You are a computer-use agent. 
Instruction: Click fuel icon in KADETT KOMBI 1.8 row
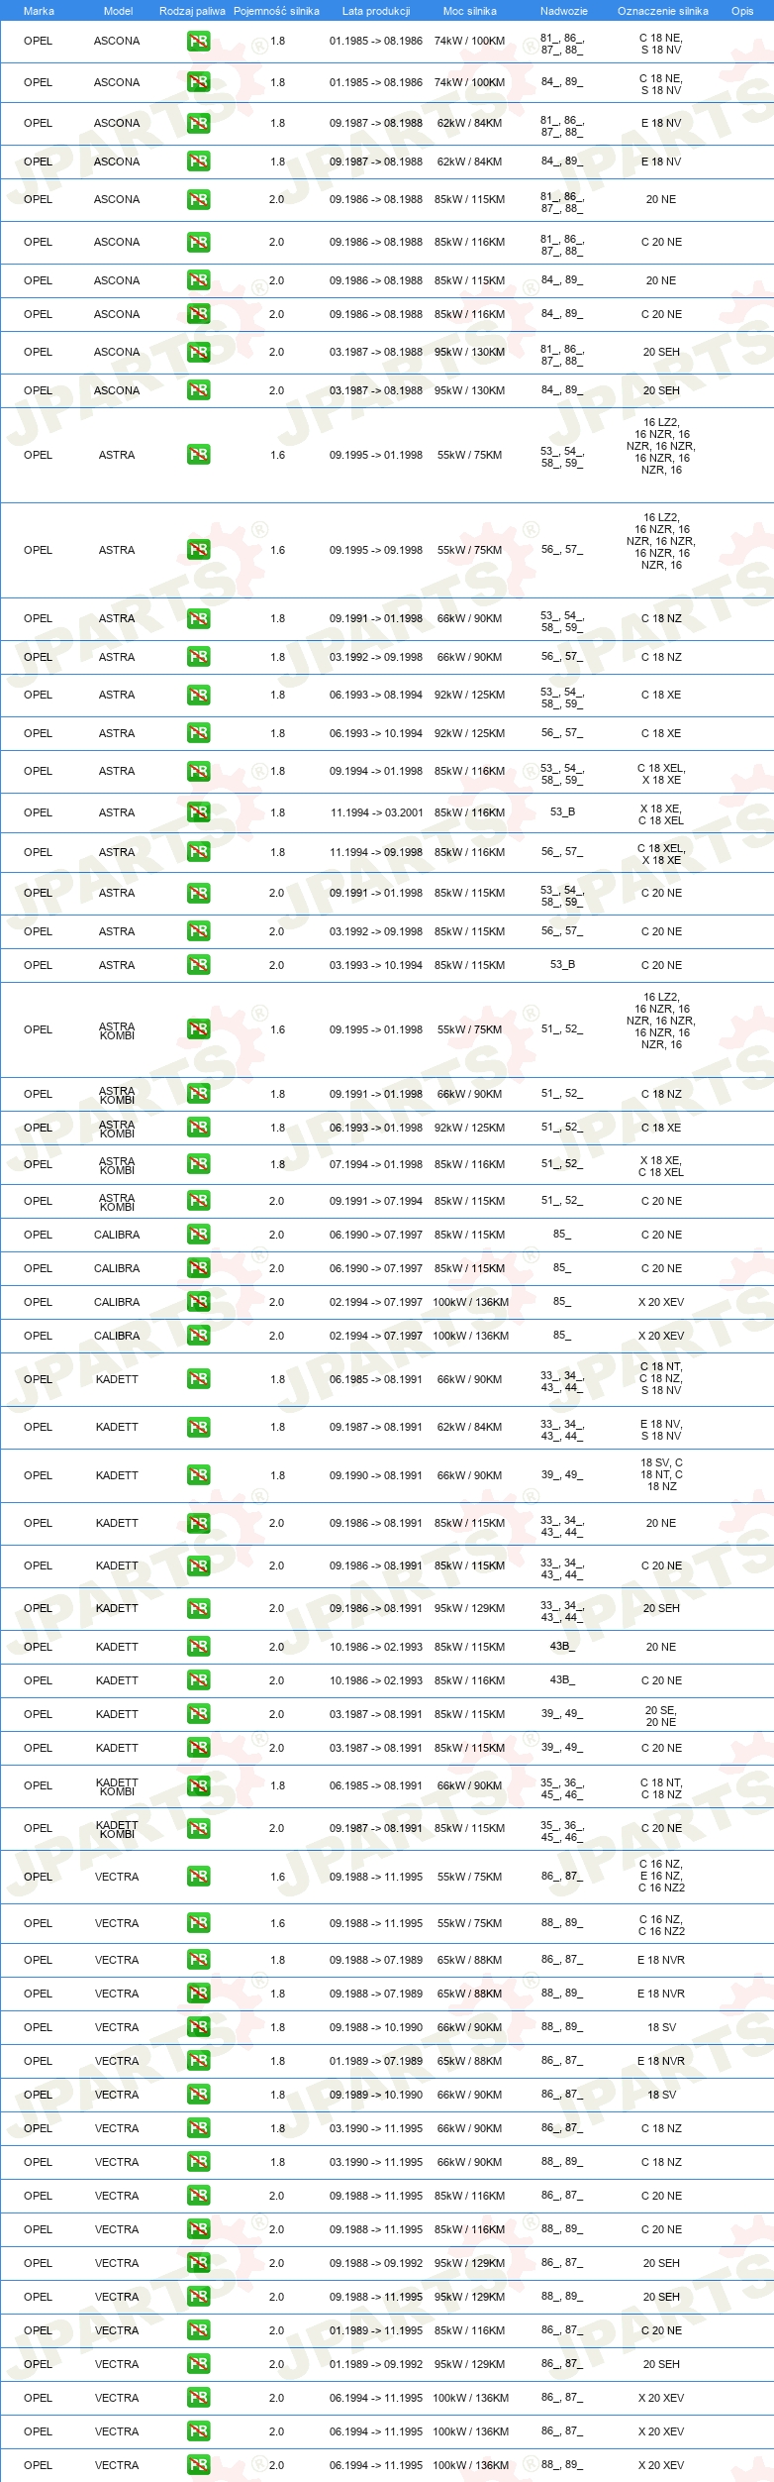(199, 1785)
